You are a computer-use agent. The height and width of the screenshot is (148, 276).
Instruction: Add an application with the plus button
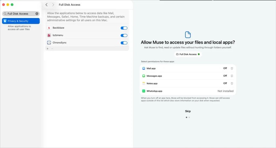point(47,49)
